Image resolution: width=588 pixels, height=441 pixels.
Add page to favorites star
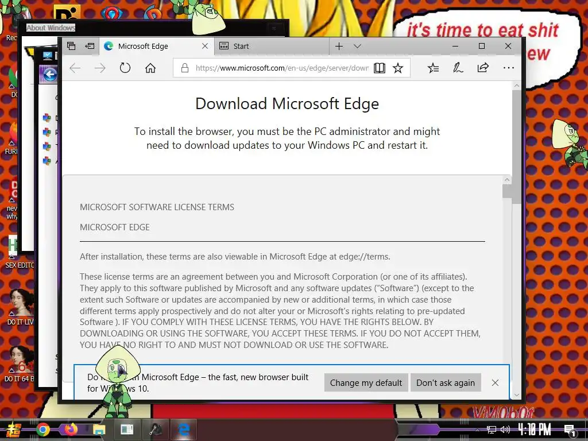click(398, 68)
